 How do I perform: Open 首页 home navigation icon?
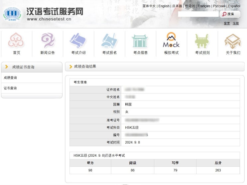pos(16,40)
